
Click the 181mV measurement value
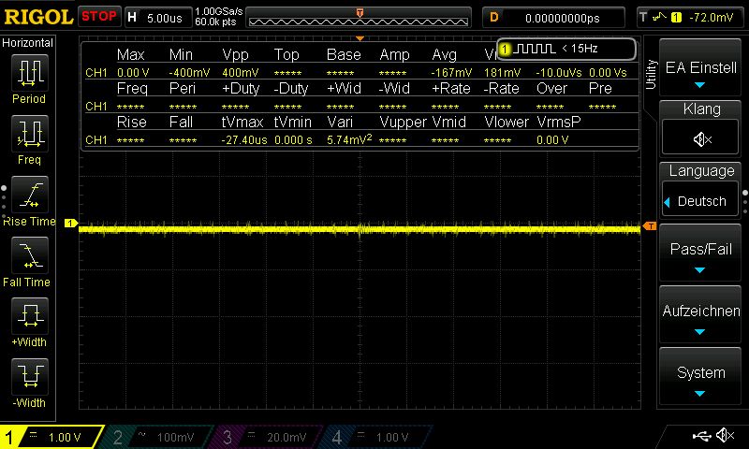coord(502,73)
